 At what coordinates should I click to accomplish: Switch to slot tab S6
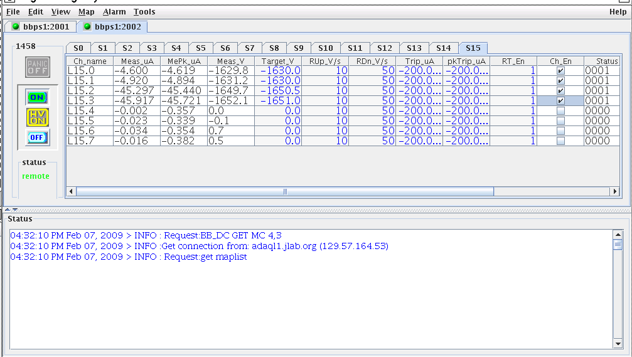coord(225,48)
